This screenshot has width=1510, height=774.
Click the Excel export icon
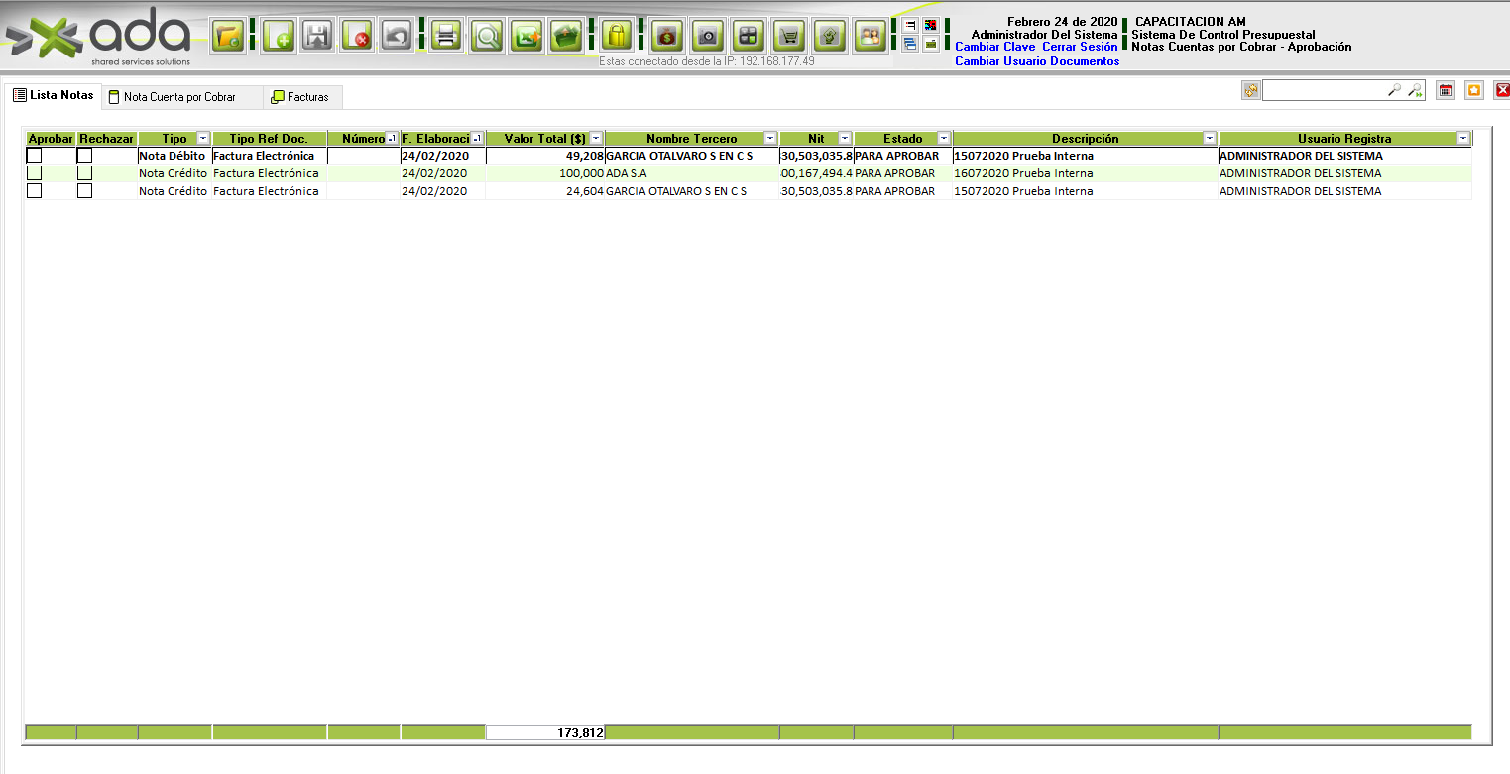click(526, 37)
